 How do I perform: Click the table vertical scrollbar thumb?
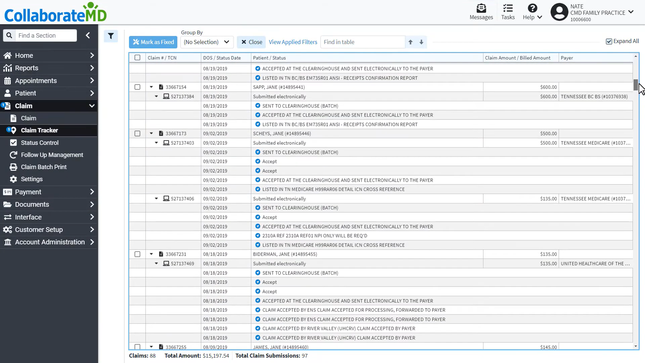636,85
